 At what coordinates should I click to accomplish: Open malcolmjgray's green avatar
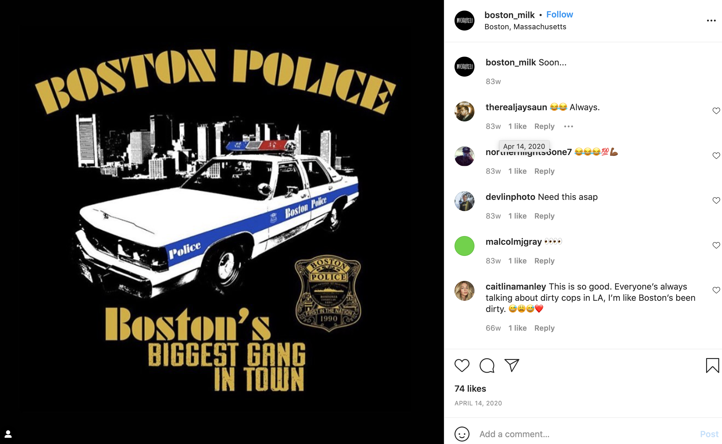tap(464, 246)
